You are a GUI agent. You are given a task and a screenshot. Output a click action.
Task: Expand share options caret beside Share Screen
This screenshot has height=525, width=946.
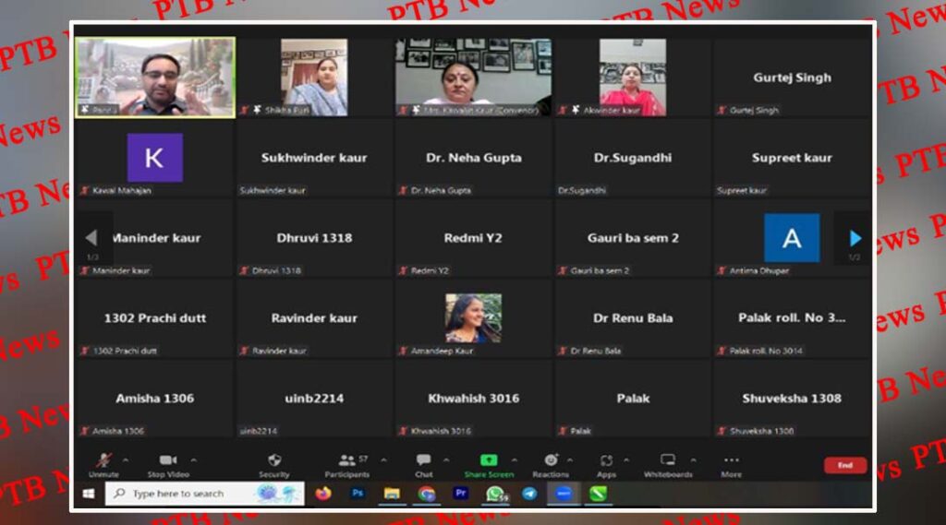point(514,460)
